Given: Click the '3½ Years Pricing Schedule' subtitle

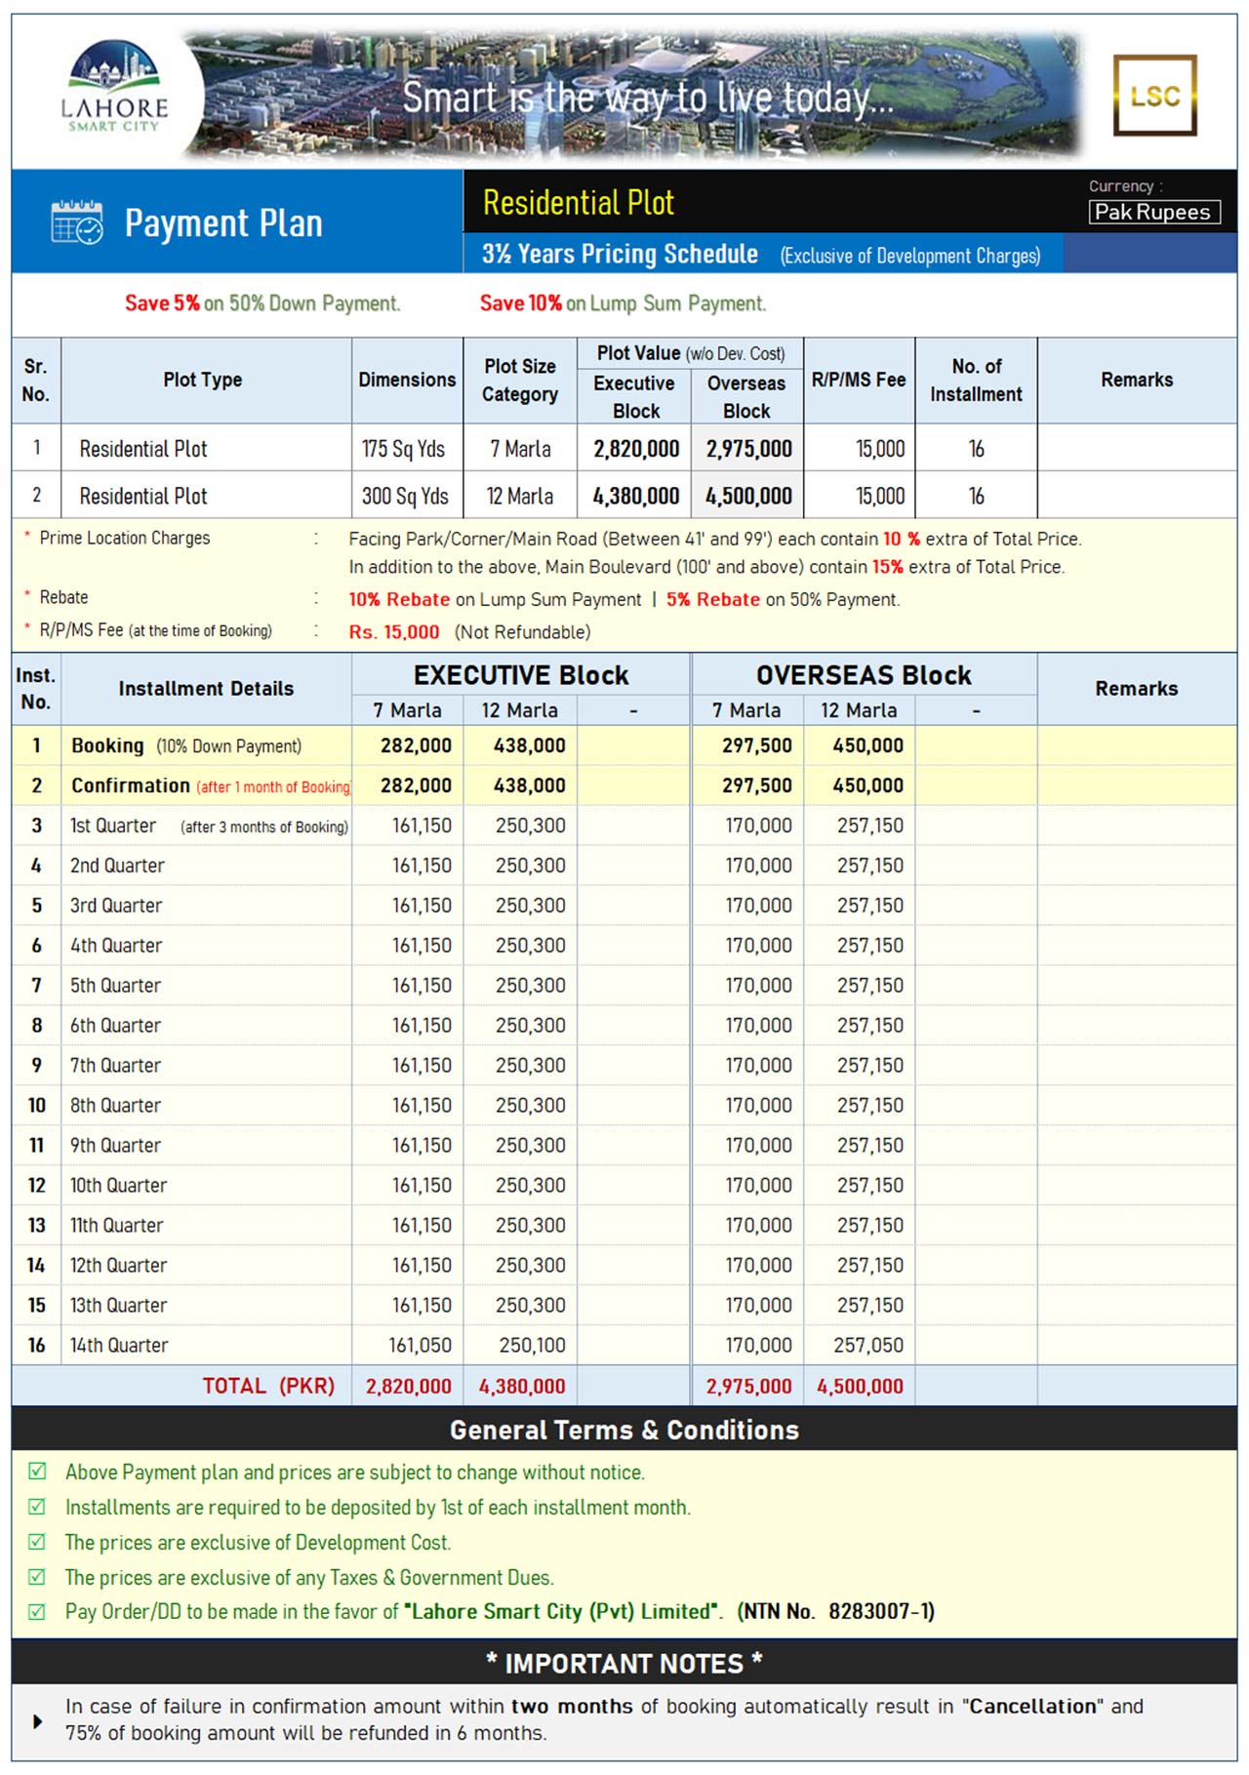Looking at the screenshot, I should click(x=620, y=254).
